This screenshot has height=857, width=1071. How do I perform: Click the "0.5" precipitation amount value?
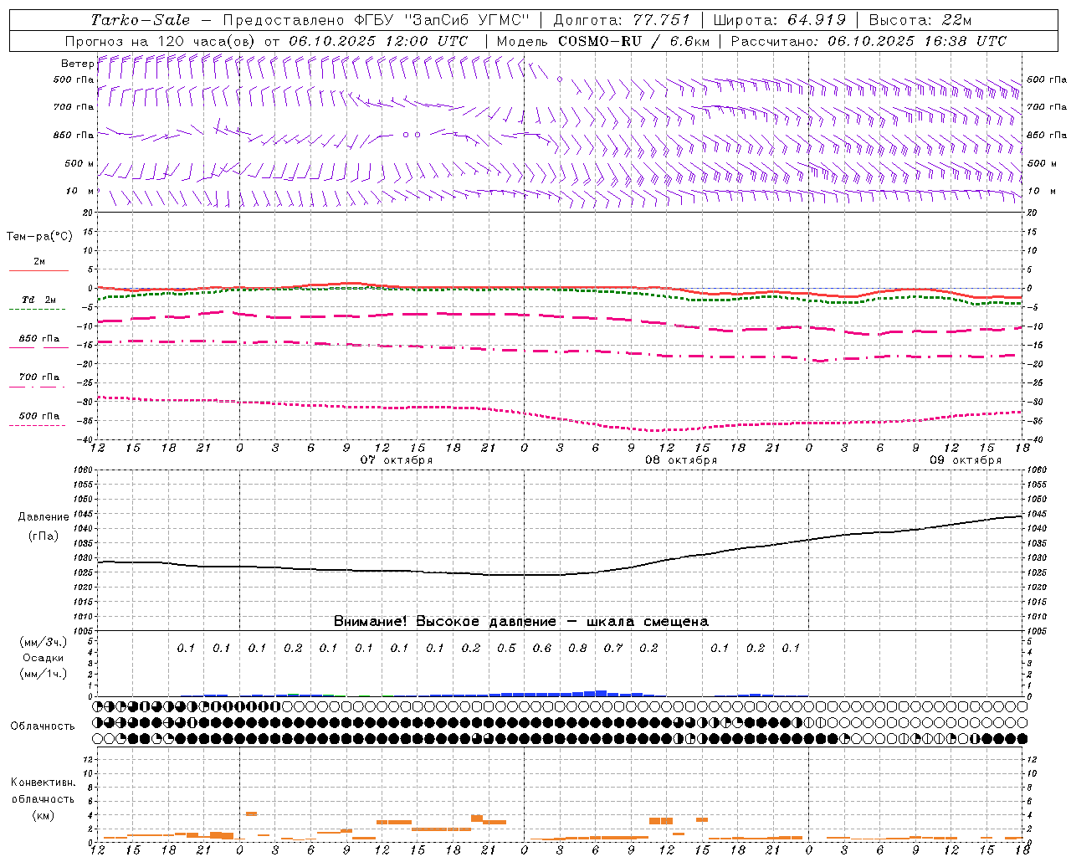507,648
